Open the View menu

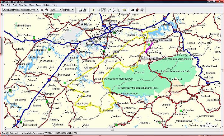(x=31, y=5)
